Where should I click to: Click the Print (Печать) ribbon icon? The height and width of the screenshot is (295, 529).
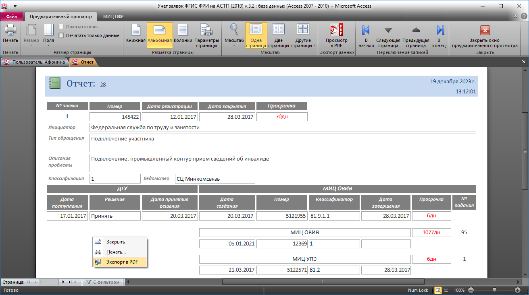10,34
